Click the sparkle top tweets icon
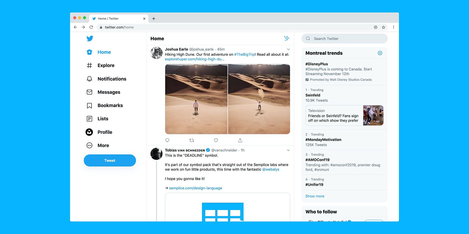Image resolution: width=469 pixels, height=234 pixels. click(286, 38)
